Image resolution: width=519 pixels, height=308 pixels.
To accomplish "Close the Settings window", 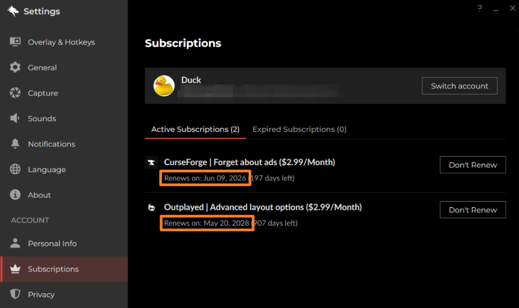I will point(513,8).
